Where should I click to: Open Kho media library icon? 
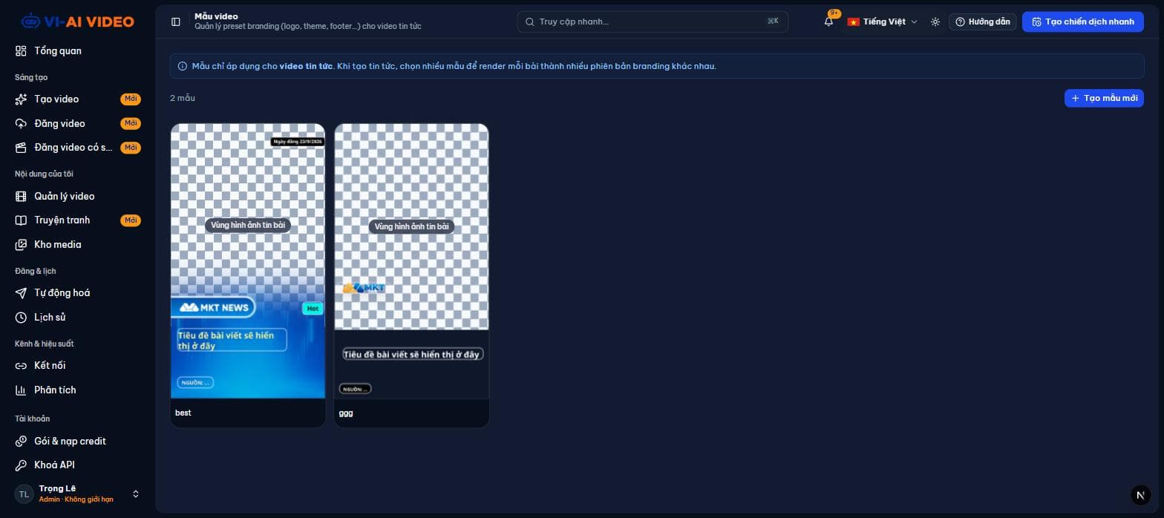pyautogui.click(x=21, y=244)
